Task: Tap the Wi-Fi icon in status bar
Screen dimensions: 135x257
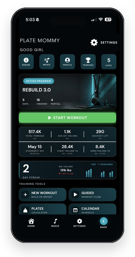Action: [x=101, y=20]
